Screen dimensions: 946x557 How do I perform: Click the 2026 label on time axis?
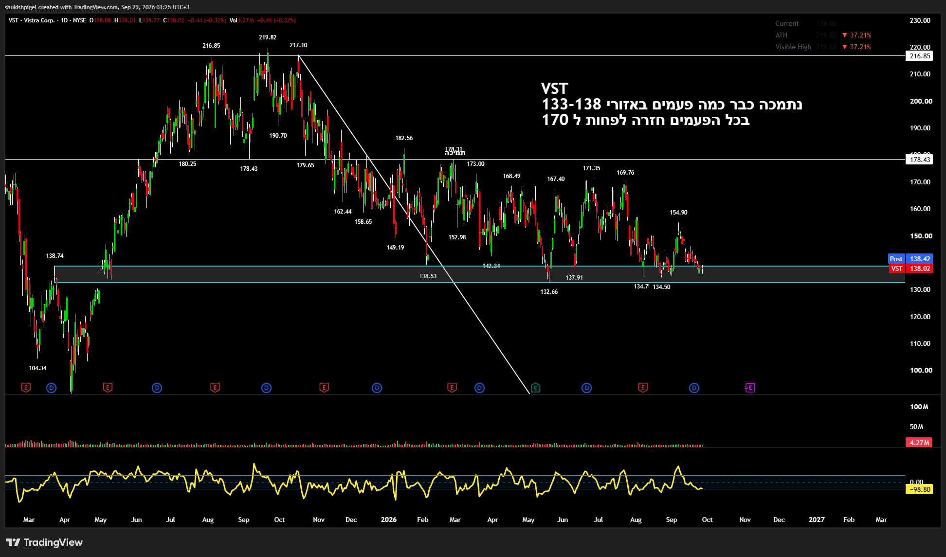click(x=388, y=520)
